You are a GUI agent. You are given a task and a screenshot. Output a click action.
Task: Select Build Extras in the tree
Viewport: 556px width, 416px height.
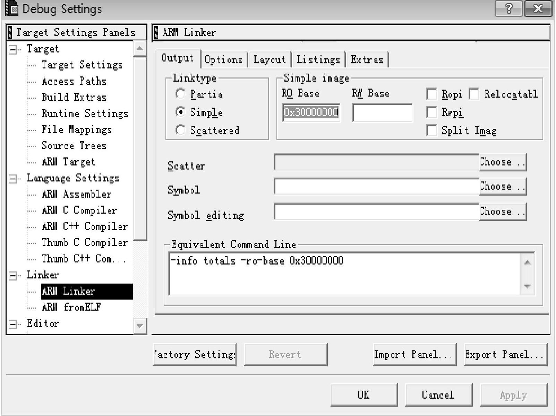pos(74,97)
